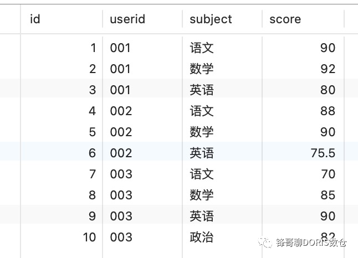The height and width of the screenshot is (258, 358).
Task: Select score cell showing 92
Action: (x=328, y=69)
